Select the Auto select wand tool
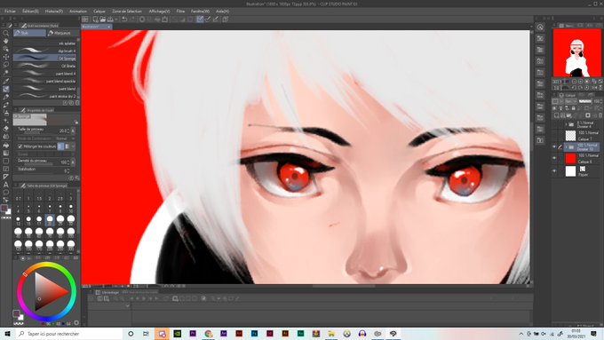Image resolution: width=604 pixels, height=340 pixels. pos(6,73)
